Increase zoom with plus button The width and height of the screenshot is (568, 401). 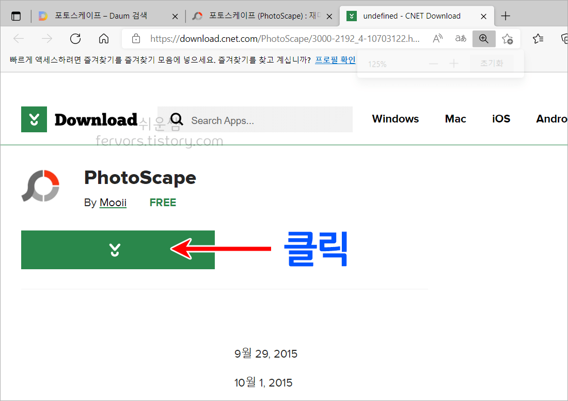coord(453,64)
